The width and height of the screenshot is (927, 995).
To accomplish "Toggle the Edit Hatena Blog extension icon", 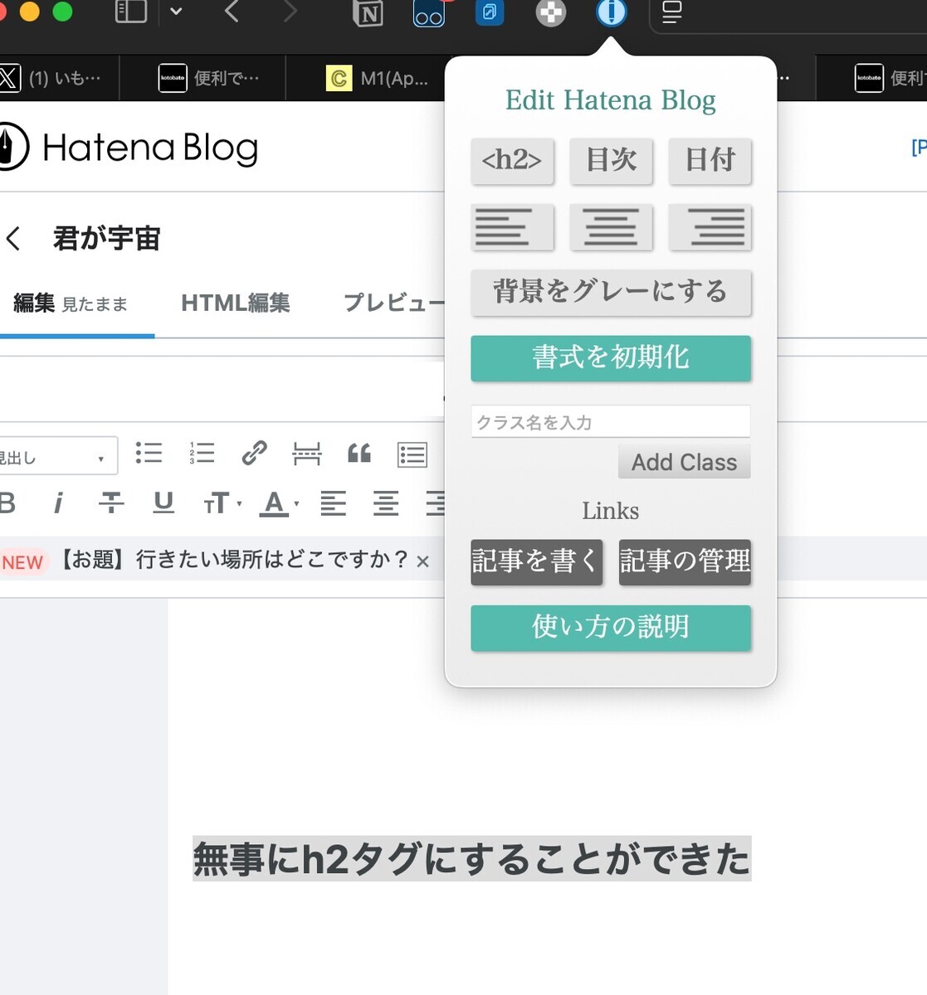I will pos(612,12).
